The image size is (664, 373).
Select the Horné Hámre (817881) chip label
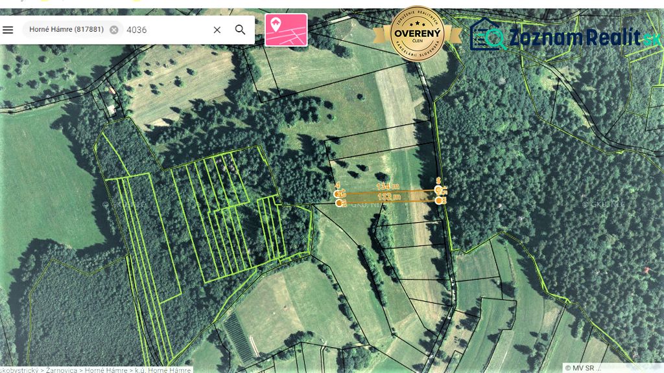(67, 30)
